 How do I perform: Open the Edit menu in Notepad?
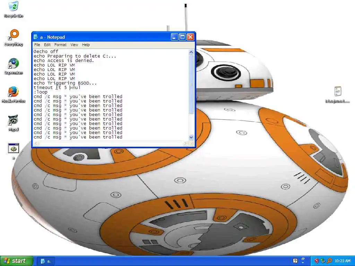[x=47, y=45]
